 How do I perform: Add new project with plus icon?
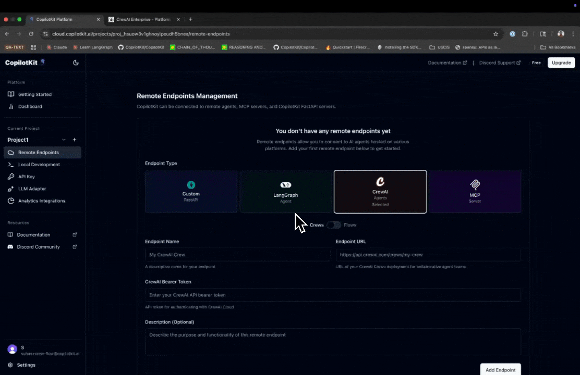click(x=75, y=140)
